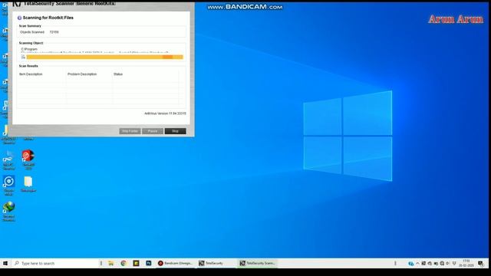Switch to the TotalSecurity Scanner taskbar window
Screen dimensions: 491x276
coord(258,263)
